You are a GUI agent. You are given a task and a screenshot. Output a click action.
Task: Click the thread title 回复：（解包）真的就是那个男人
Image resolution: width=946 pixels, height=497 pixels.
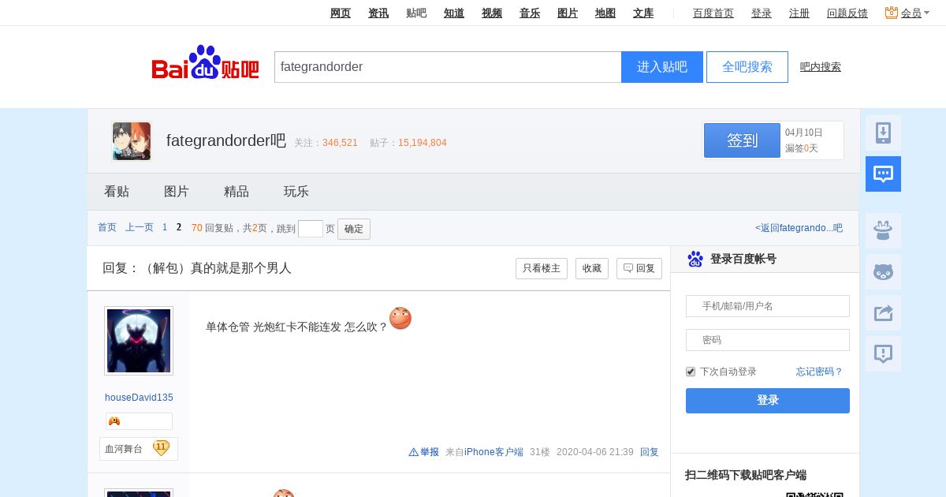197,268
